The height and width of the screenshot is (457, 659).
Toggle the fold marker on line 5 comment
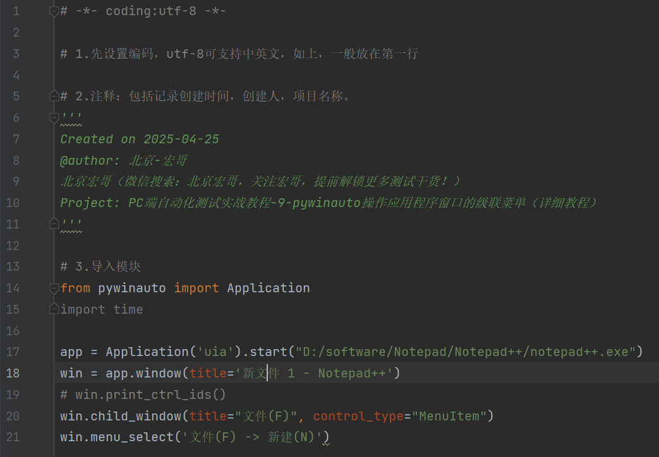click(x=54, y=96)
